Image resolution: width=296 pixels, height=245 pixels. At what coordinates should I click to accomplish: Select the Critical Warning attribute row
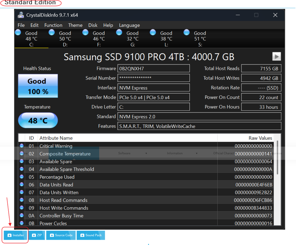[146, 146]
